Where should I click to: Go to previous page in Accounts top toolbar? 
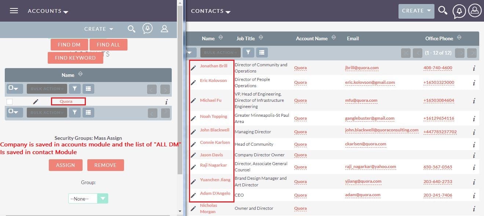click(x=152, y=89)
